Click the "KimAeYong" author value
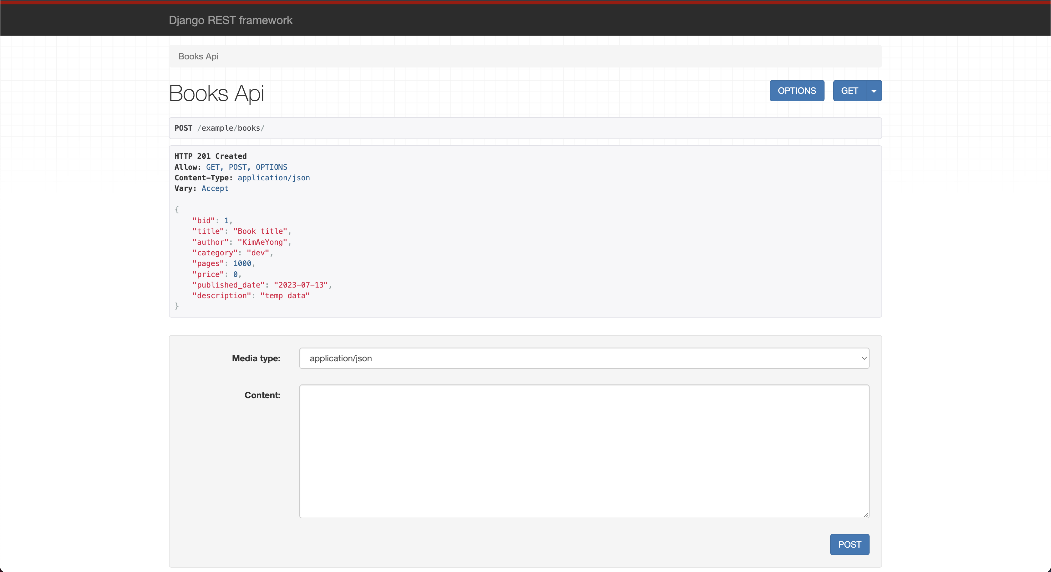This screenshot has width=1051, height=572. coord(262,242)
